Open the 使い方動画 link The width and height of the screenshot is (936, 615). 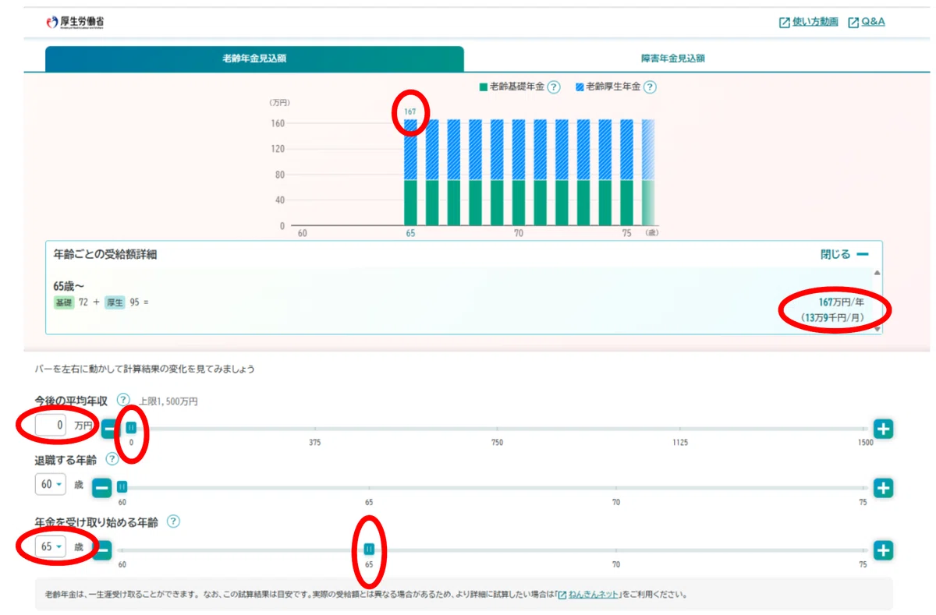pyautogui.click(x=815, y=22)
